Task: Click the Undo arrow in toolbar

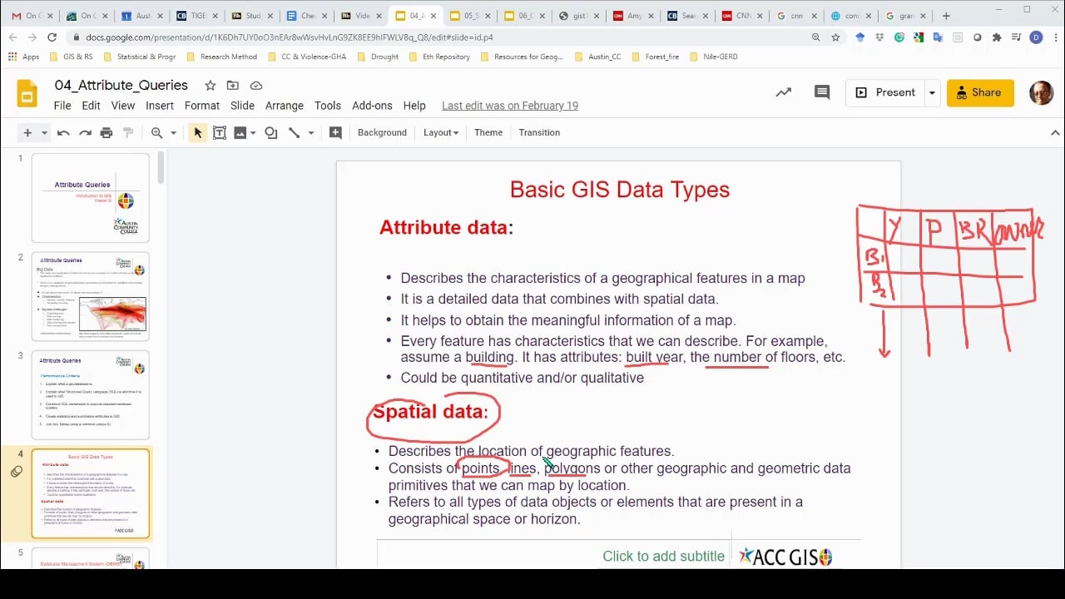Action: click(x=63, y=133)
